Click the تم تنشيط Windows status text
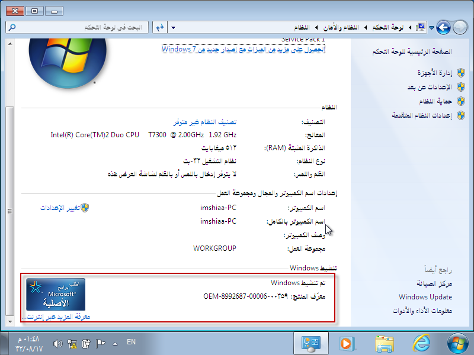 coord(298,283)
